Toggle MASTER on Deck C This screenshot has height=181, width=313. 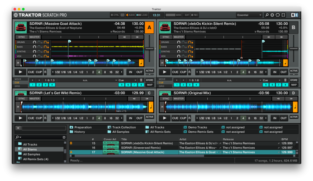coord(34,98)
